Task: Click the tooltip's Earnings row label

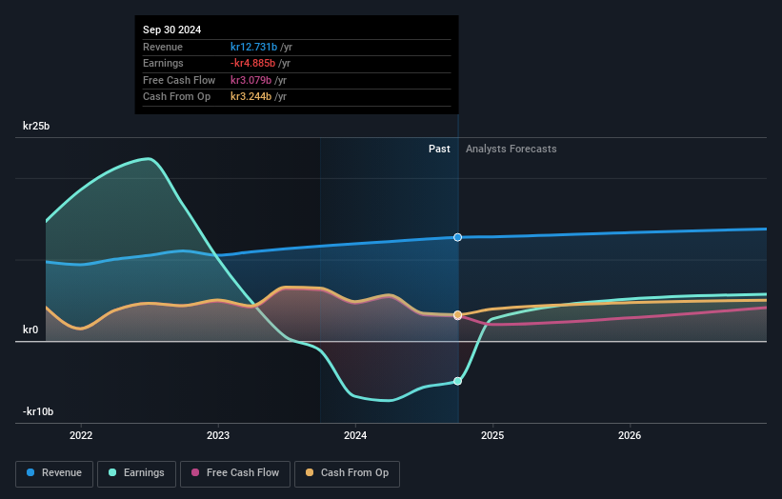Action: tap(163, 63)
